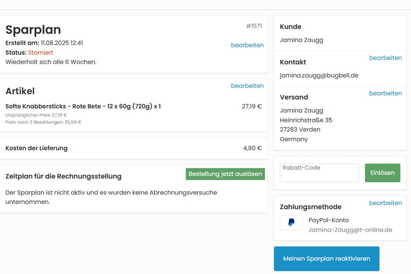
Task: Click the Heinrichstraße 35 address line
Action: pos(306,120)
